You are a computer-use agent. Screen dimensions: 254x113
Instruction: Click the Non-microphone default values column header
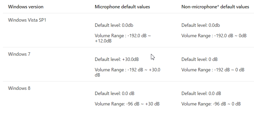(215, 7)
